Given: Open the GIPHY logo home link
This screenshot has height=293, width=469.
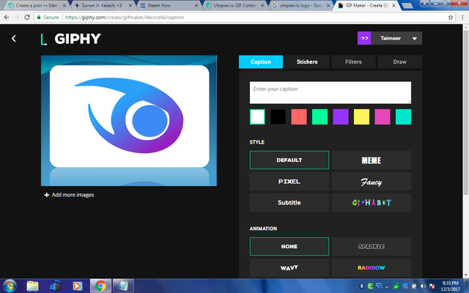Looking at the screenshot, I should [x=71, y=39].
